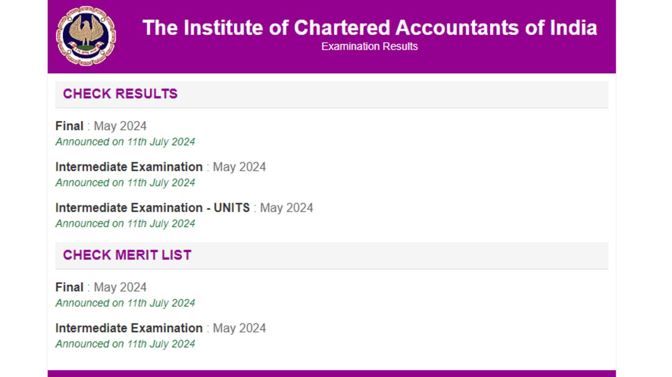The image size is (672, 377).
Task: Click the May 2024 text beside Intermediate Examination
Action: (x=239, y=167)
